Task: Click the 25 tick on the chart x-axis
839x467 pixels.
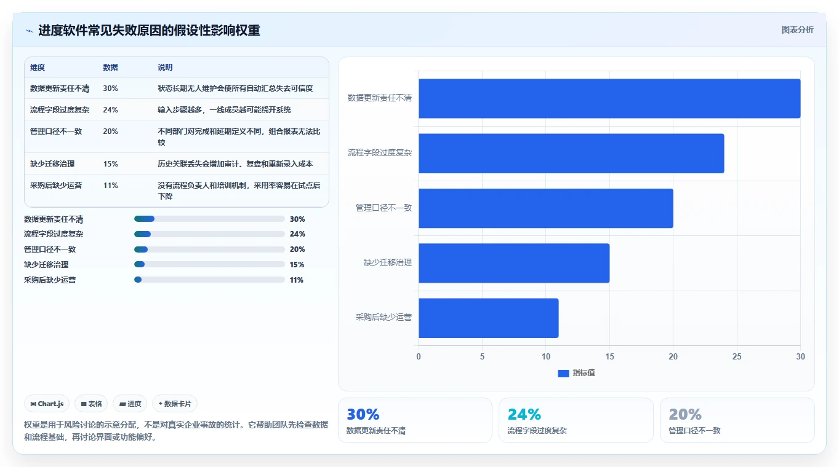Action: pyautogui.click(x=737, y=356)
